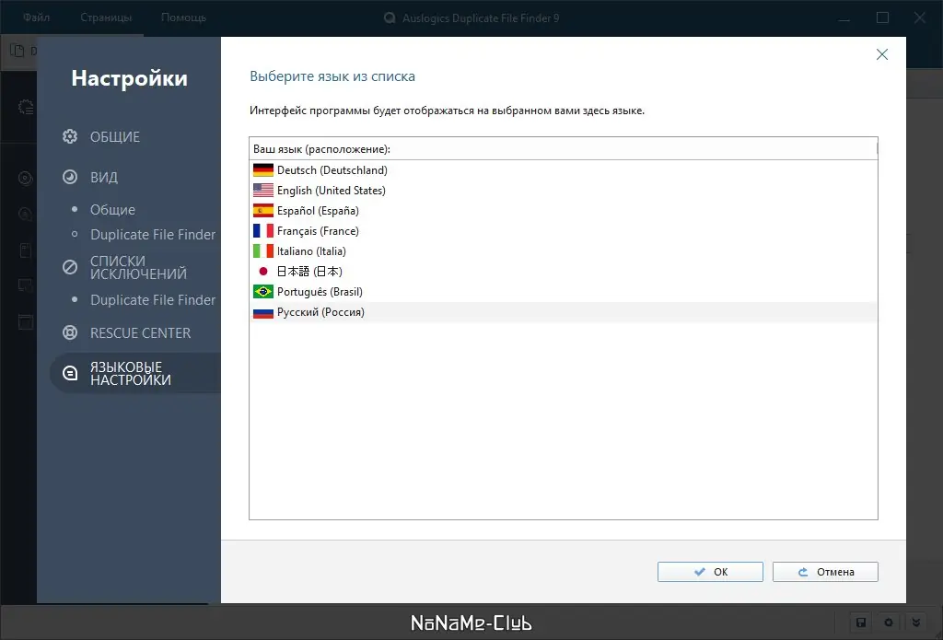
Task: Select Duplicate File Finder under ВИД
Action: click(153, 235)
